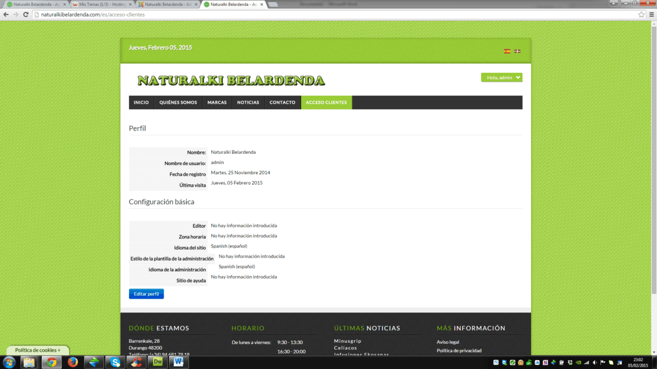Open the 'Celíacos' news link

tap(346, 348)
